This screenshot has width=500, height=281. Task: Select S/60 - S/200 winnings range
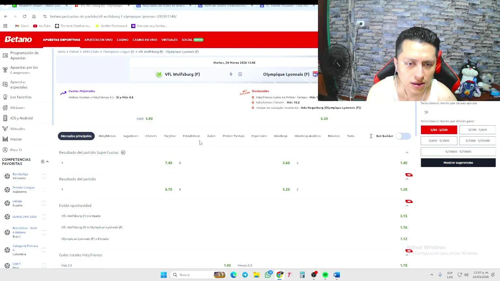[x=439, y=130]
